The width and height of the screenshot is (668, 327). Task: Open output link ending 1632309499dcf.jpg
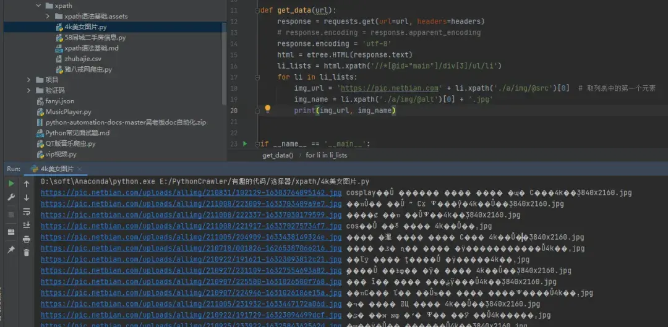pos(191,315)
